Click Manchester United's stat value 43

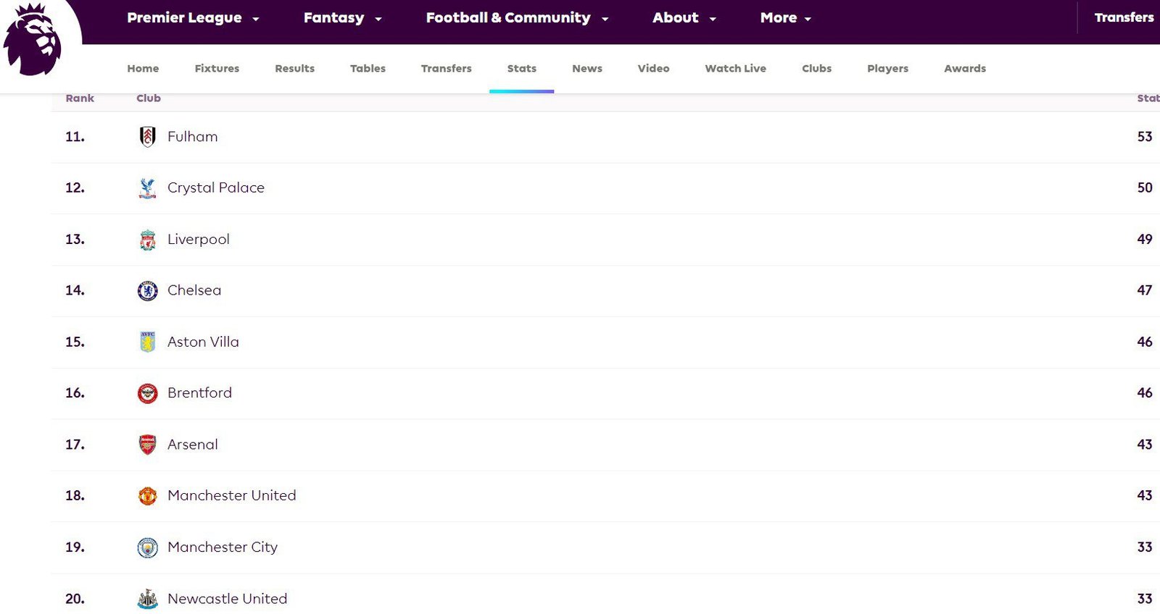[x=1144, y=496]
